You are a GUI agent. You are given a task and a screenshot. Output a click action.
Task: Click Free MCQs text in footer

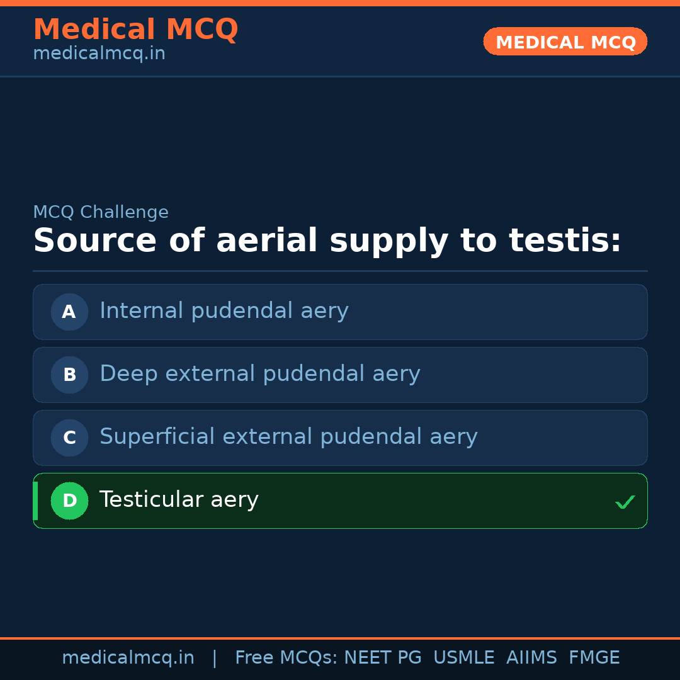(x=286, y=658)
